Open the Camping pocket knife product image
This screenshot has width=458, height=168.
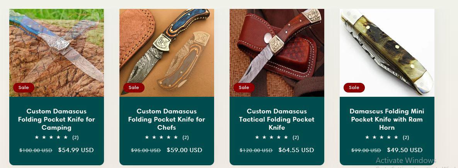coord(56,53)
